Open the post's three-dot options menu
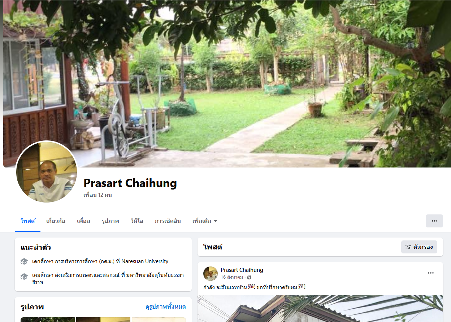 click(x=431, y=273)
